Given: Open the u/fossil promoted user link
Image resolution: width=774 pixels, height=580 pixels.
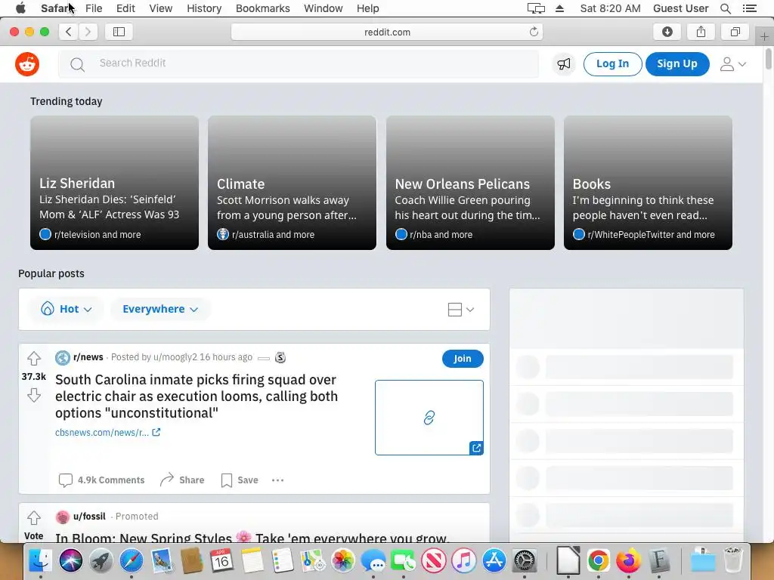Looking at the screenshot, I should coord(89,517).
